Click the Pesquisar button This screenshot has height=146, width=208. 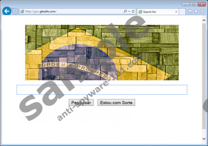(81, 102)
